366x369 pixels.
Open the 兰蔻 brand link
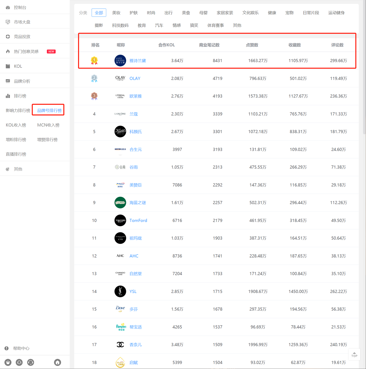pos(133,114)
